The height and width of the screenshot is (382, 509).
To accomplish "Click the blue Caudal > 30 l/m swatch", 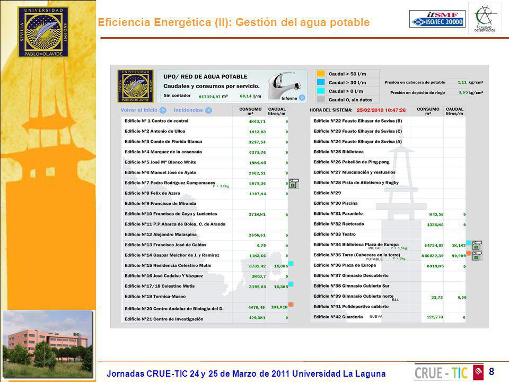I will 321,82.
